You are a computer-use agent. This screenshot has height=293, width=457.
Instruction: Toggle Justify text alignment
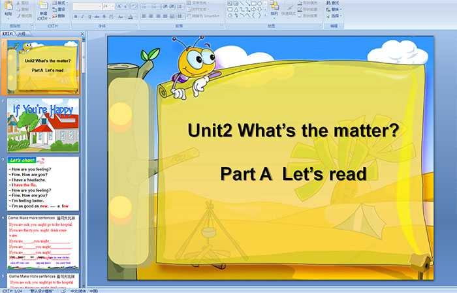pos(165,16)
